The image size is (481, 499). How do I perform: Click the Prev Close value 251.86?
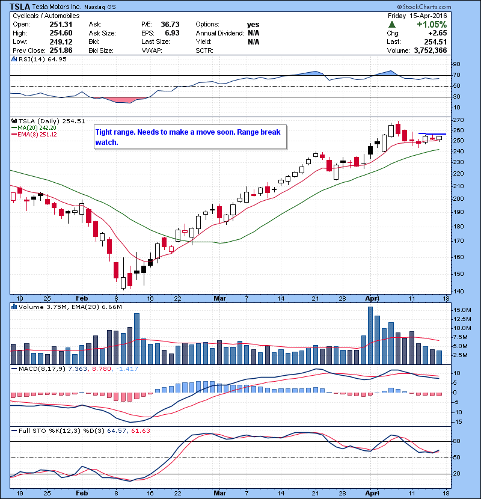coord(61,51)
